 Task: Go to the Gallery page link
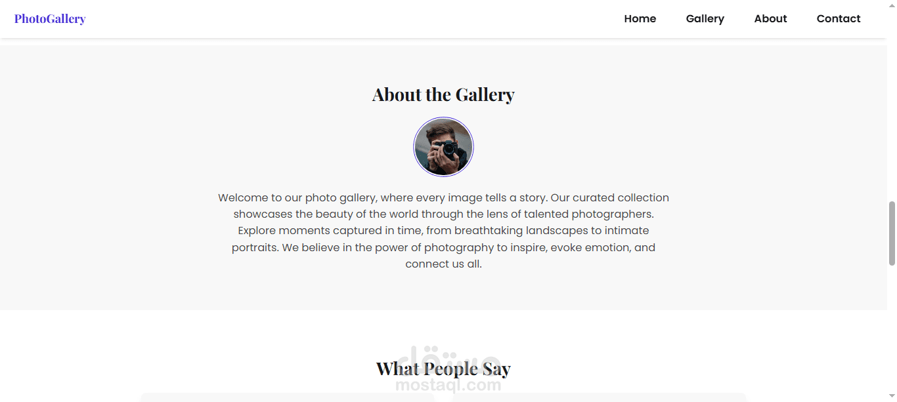coord(705,19)
